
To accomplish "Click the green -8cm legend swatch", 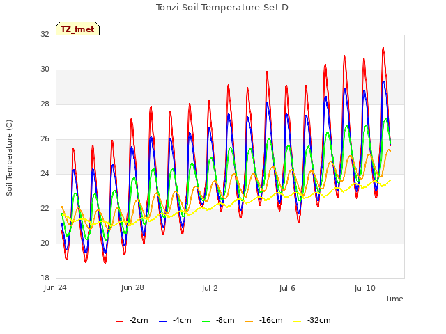I will [206, 321].
